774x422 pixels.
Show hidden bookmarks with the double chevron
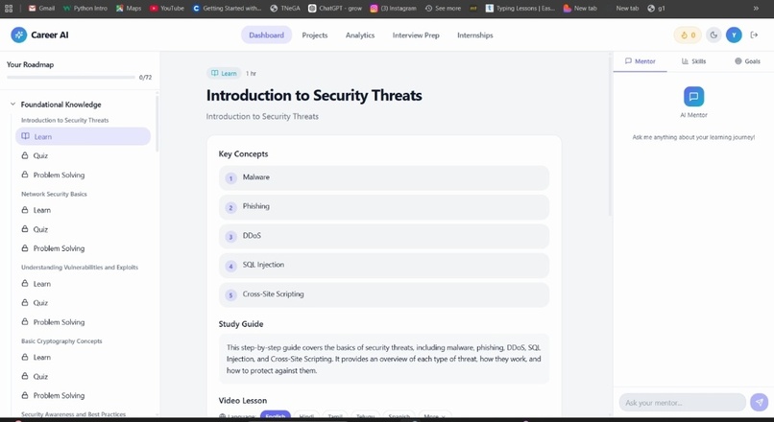coord(756,8)
